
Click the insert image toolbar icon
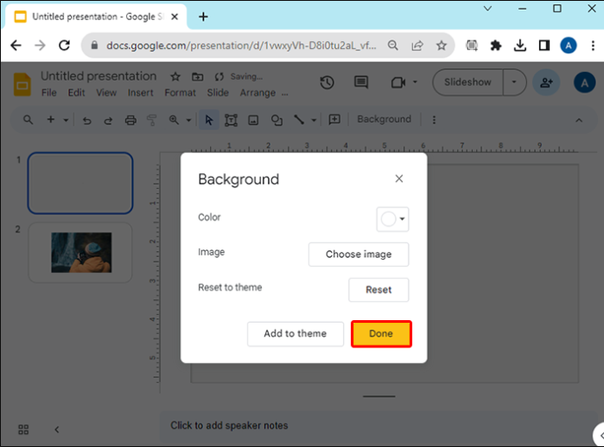click(253, 120)
